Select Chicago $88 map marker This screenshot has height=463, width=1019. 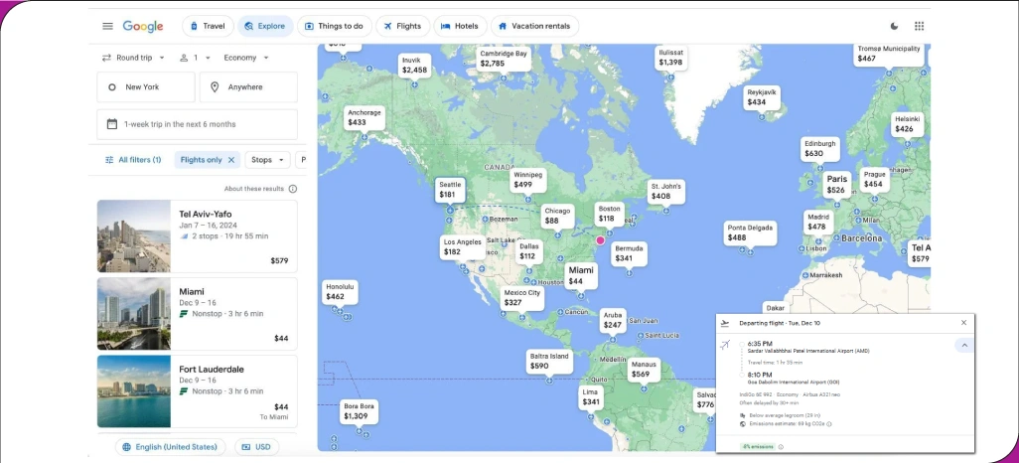[557, 216]
